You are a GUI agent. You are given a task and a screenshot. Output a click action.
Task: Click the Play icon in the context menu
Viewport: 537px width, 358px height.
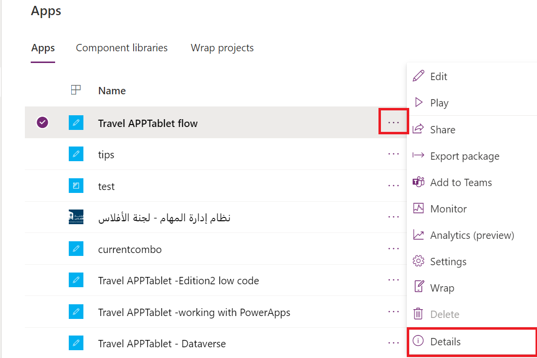coord(418,103)
